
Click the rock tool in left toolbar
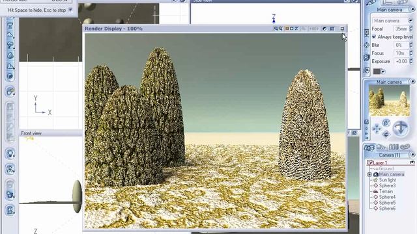click(10, 55)
